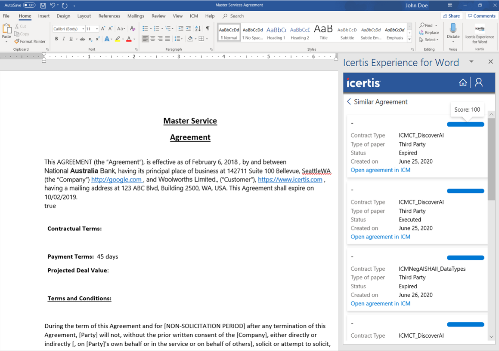The width and height of the screenshot is (499, 351).
Task: Toggle bold formatting
Action: (56, 39)
